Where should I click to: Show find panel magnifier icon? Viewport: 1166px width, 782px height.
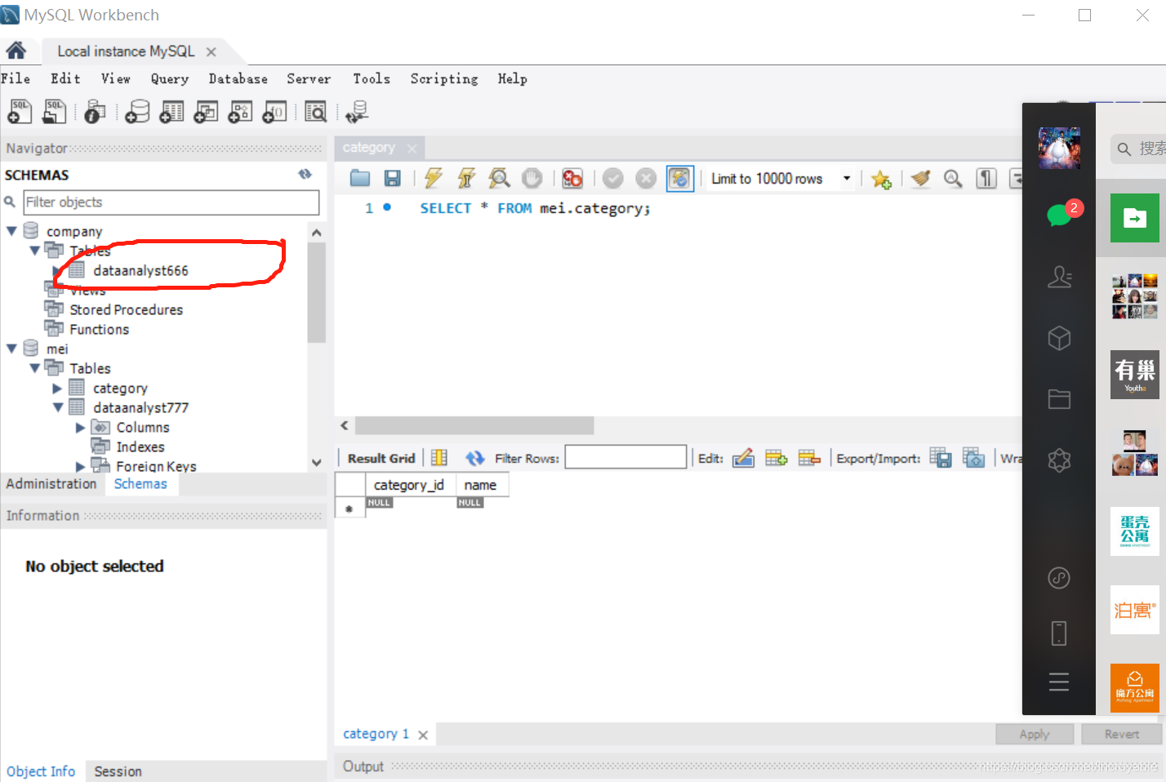coord(953,178)
